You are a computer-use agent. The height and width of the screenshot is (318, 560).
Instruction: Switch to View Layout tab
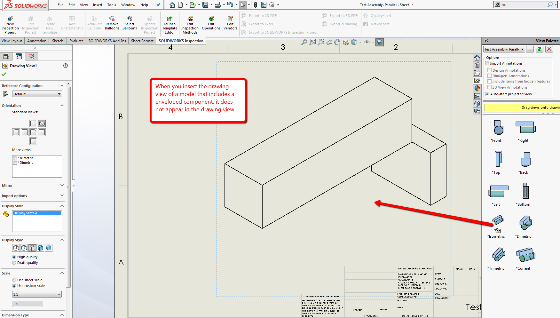(x=12, y=41)
